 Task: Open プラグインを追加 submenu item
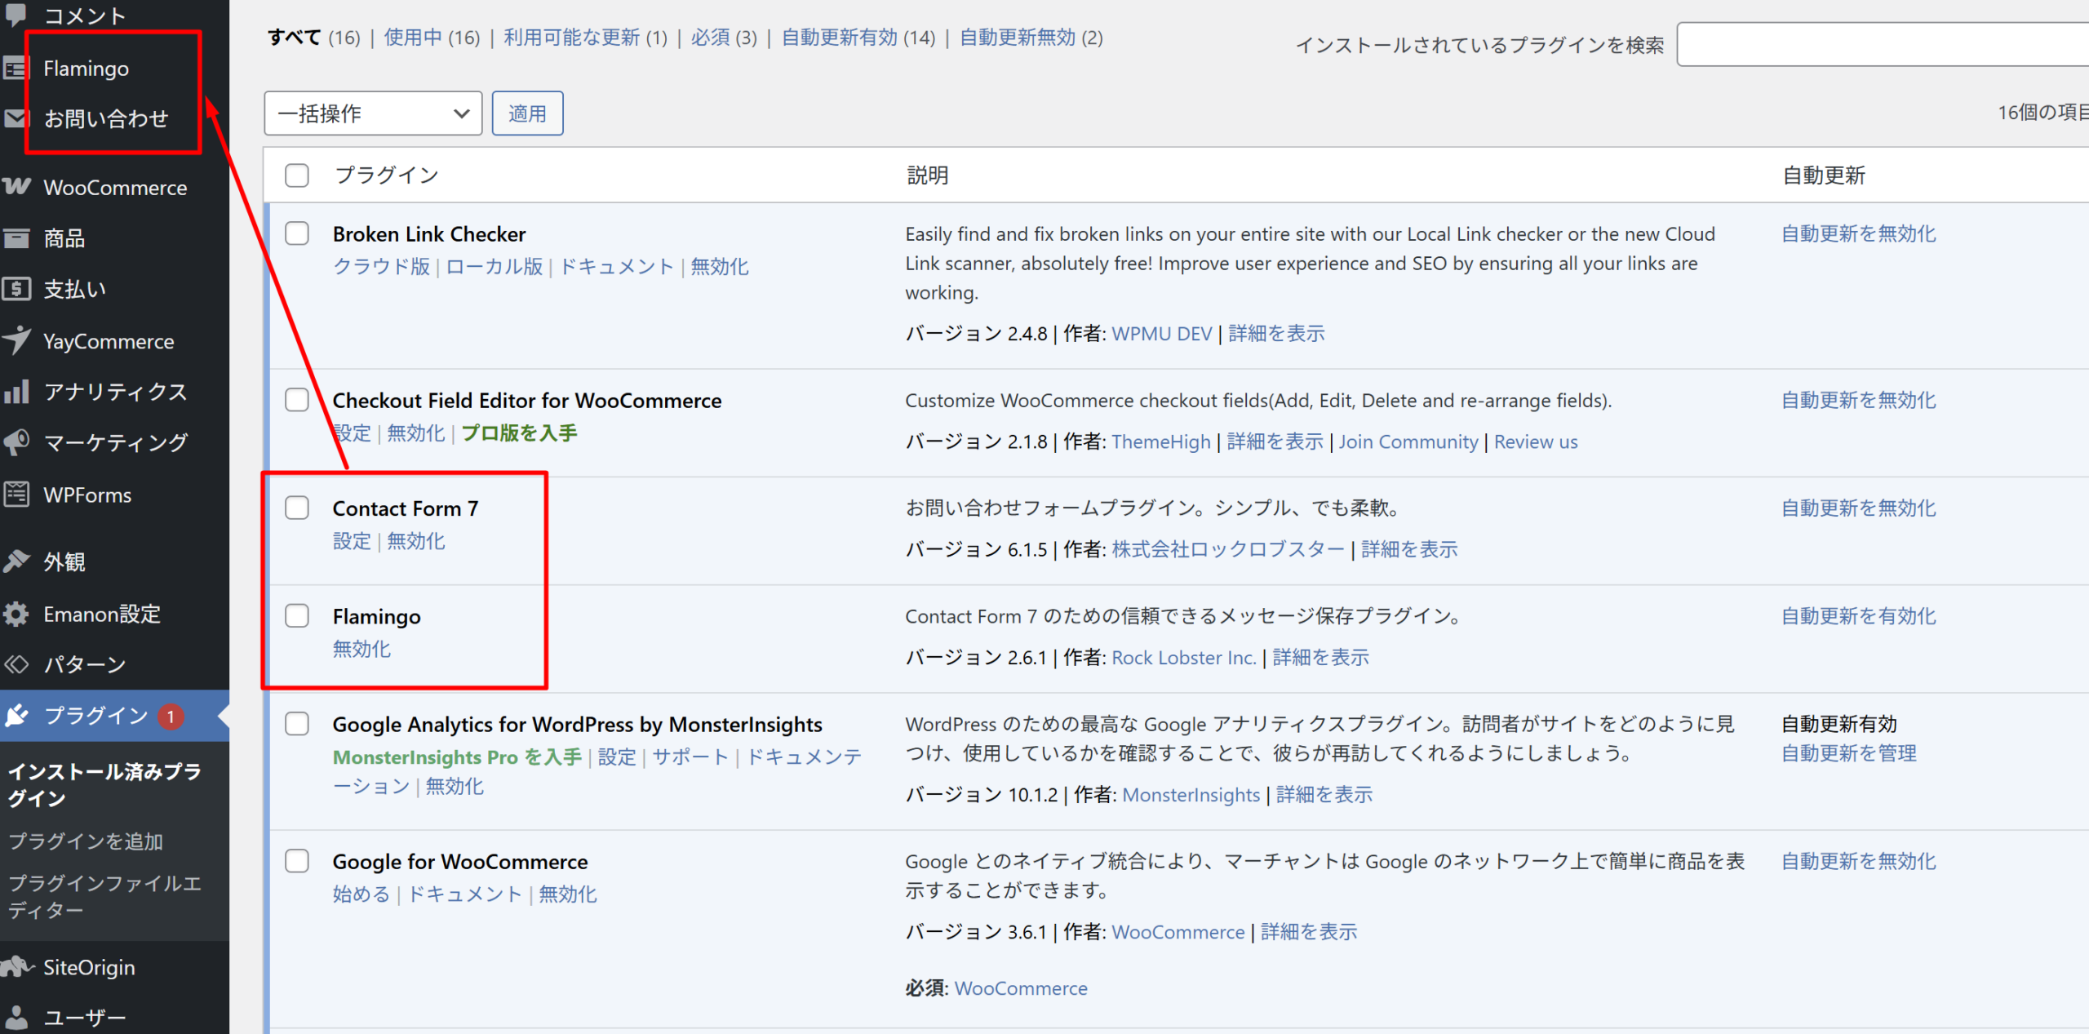(86, 841)
